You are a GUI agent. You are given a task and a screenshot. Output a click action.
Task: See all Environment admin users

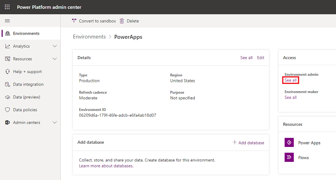291,80
